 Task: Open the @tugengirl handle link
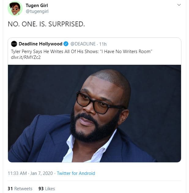click(x=37, y=11)
